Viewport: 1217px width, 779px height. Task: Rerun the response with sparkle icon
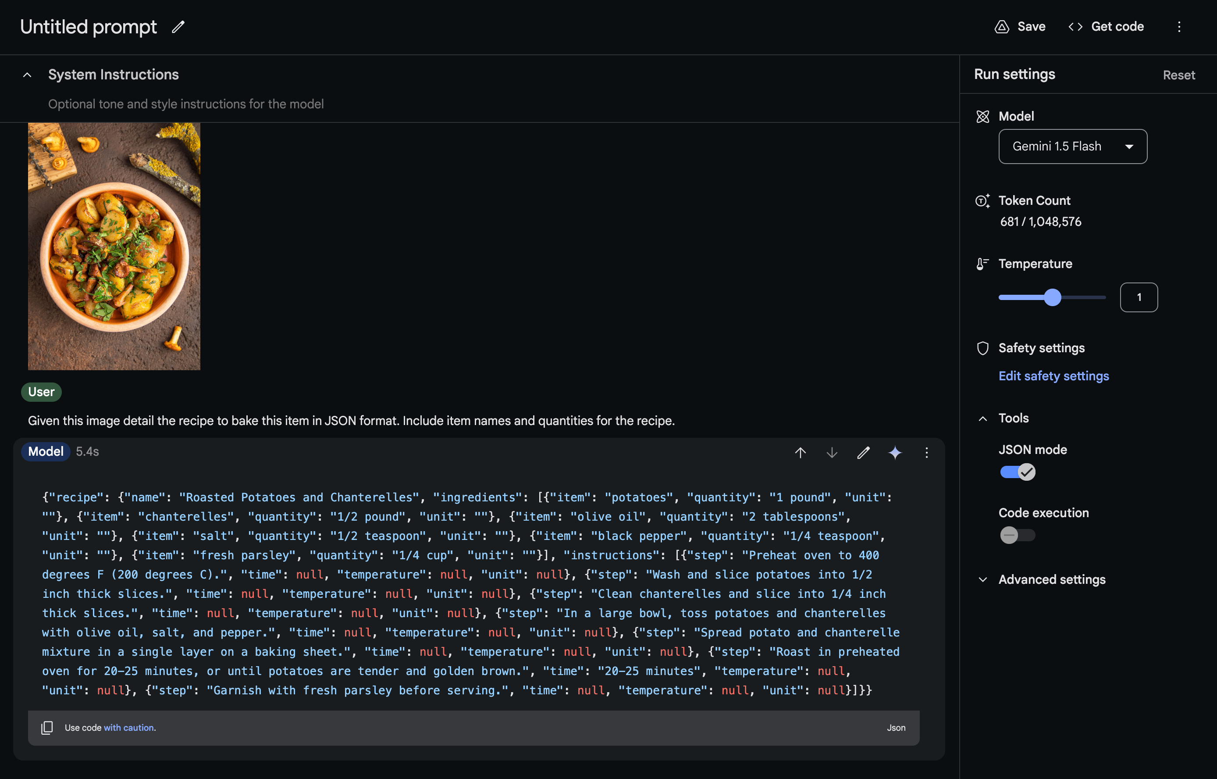895,452
